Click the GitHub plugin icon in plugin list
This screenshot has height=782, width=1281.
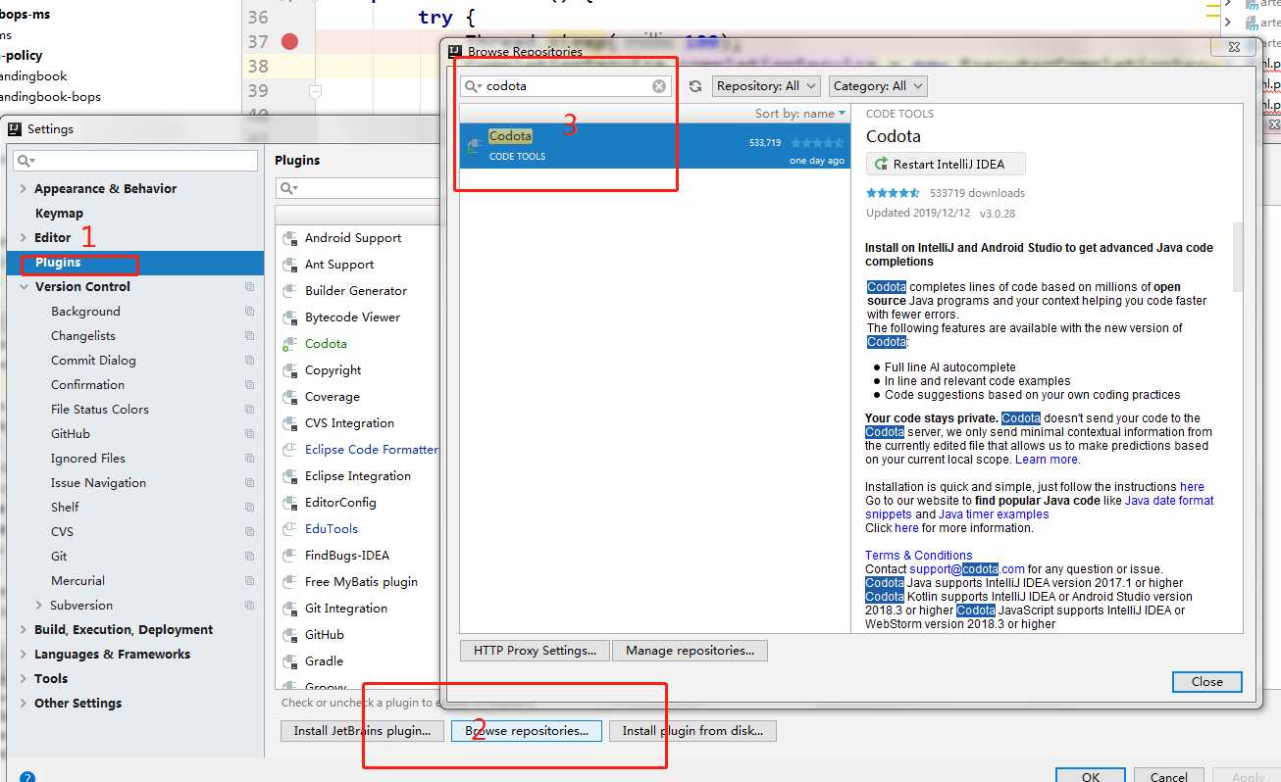point(289,635)
